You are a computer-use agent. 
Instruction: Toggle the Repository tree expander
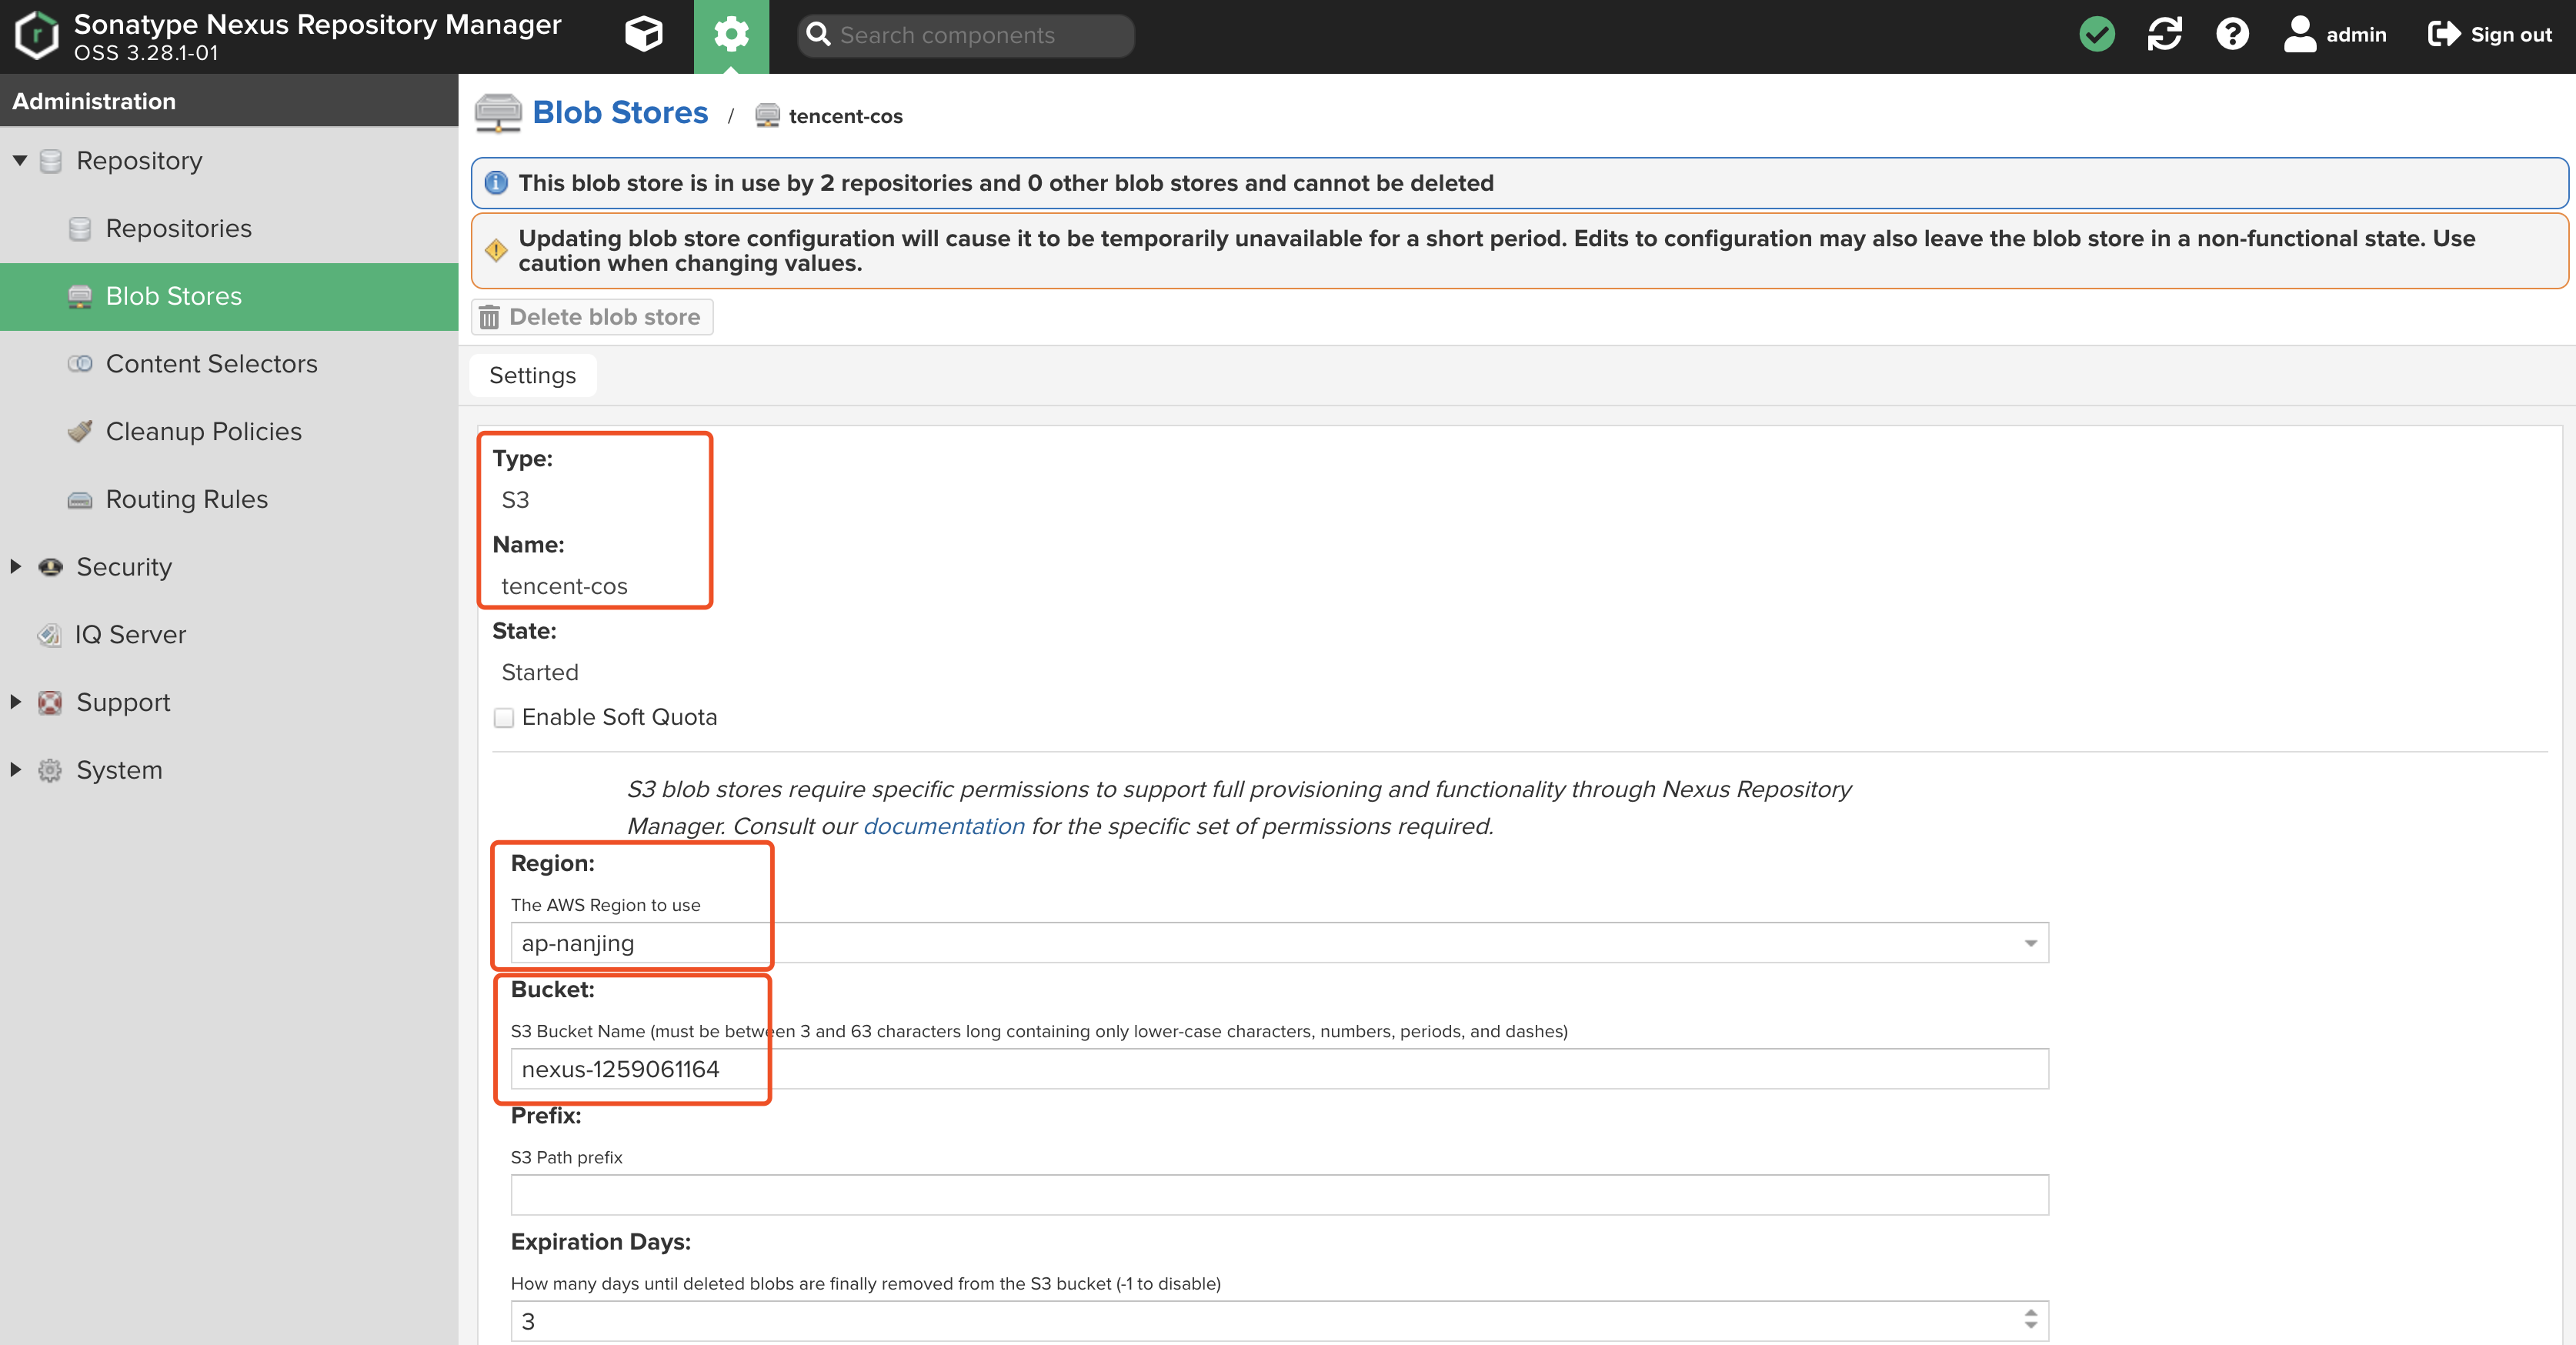coord(18,160)
